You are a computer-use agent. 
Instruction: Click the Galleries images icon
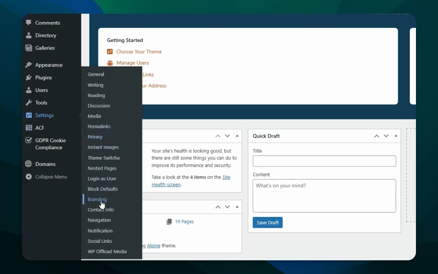pyautogui.click(x=29, y=48)
